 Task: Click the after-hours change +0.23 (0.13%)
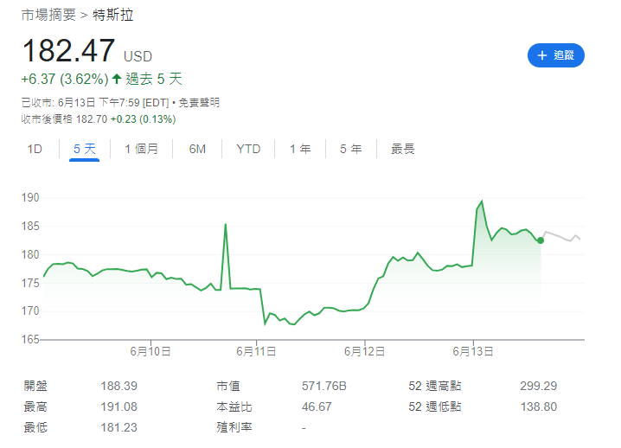143,119
